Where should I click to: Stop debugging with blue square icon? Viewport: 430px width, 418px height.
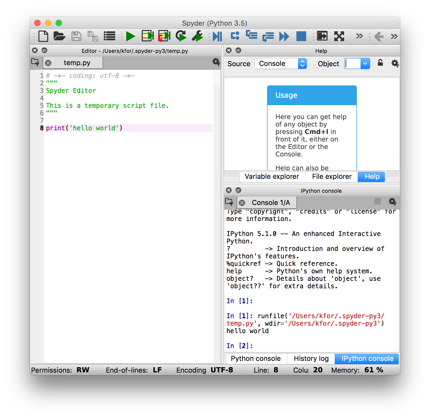pos(301,36)
